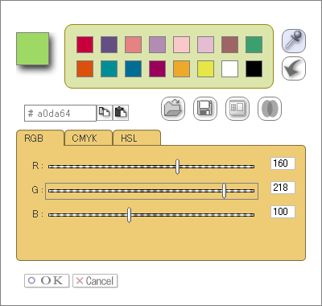Copy hex code with the copy icon
Image resolution: width=322 pixels, height=306 pixels.
[105, 113]
